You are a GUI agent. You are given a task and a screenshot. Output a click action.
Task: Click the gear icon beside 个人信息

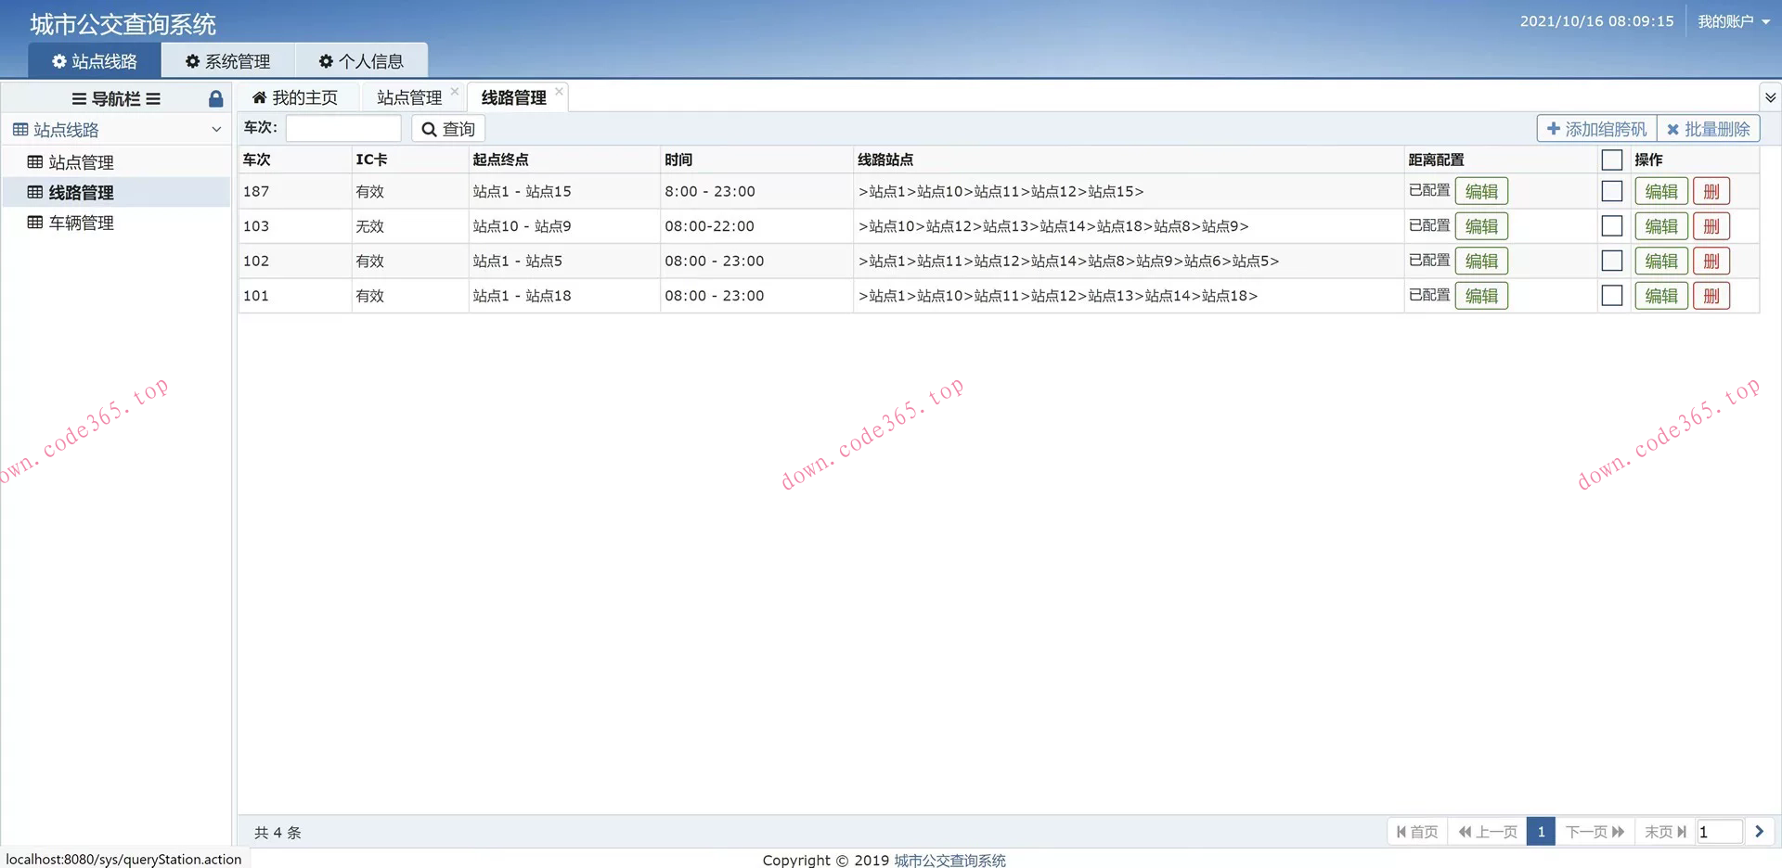326,61
